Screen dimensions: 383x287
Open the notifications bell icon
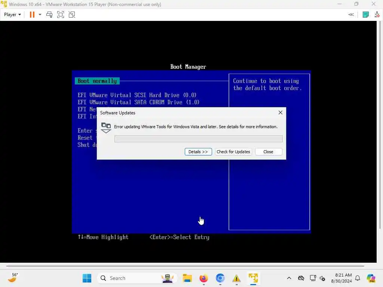pyautogui.click(x=358, y=278)
